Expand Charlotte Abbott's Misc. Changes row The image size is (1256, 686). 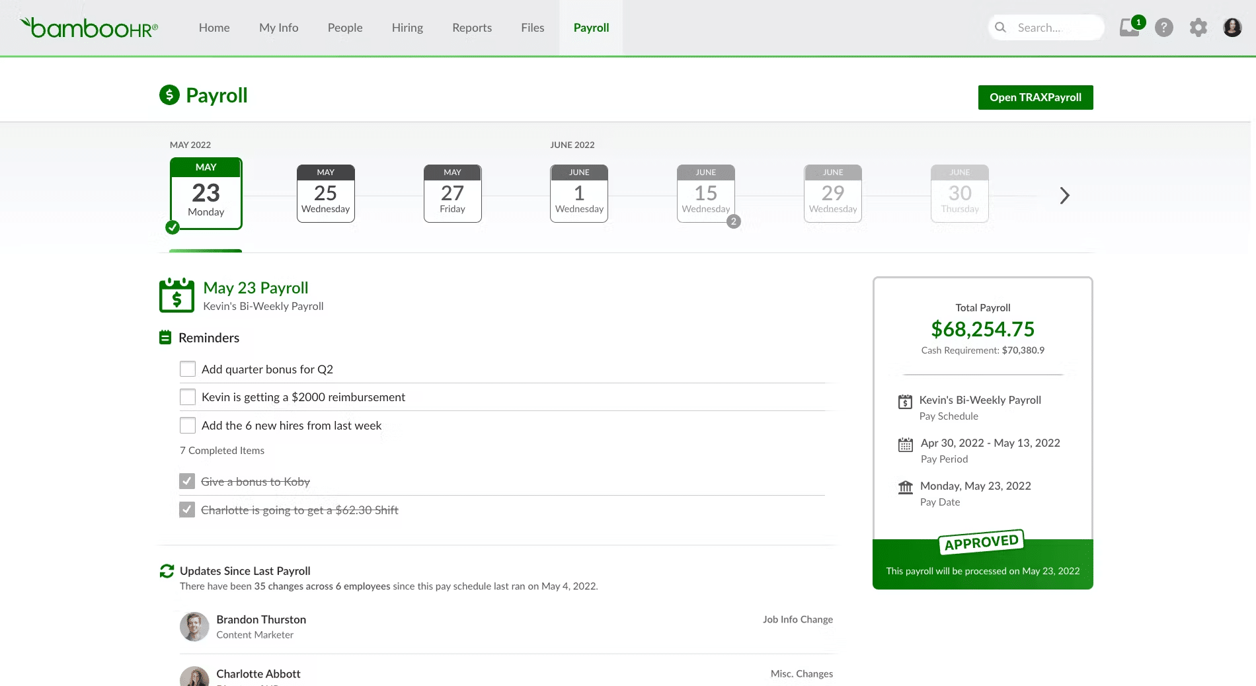click(506, 674)
